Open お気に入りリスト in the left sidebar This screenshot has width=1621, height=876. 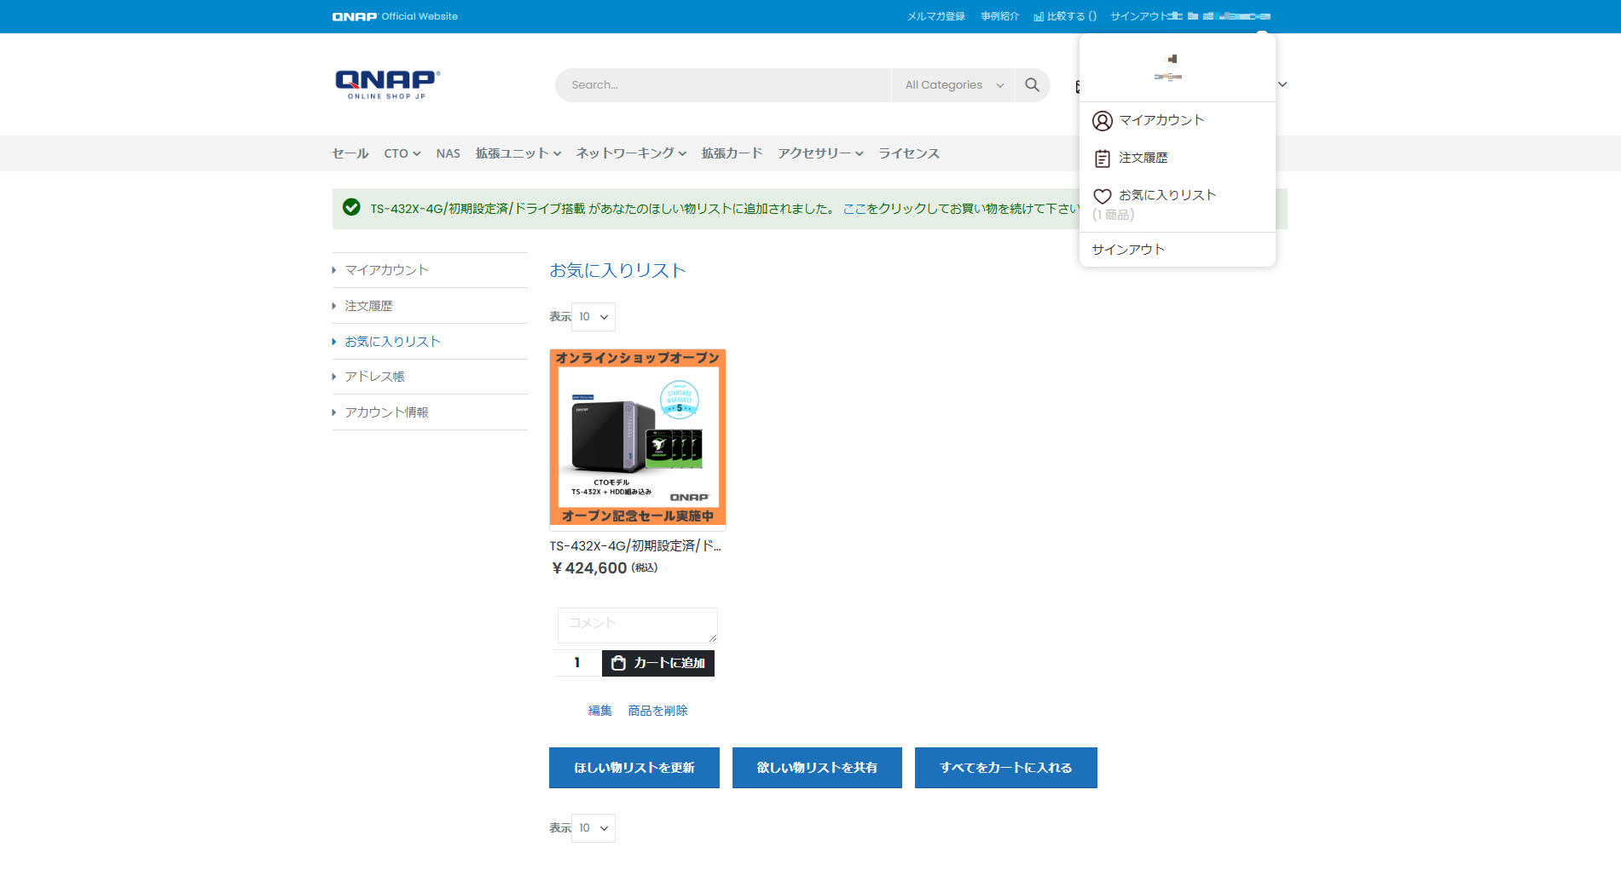pos(392,342)
